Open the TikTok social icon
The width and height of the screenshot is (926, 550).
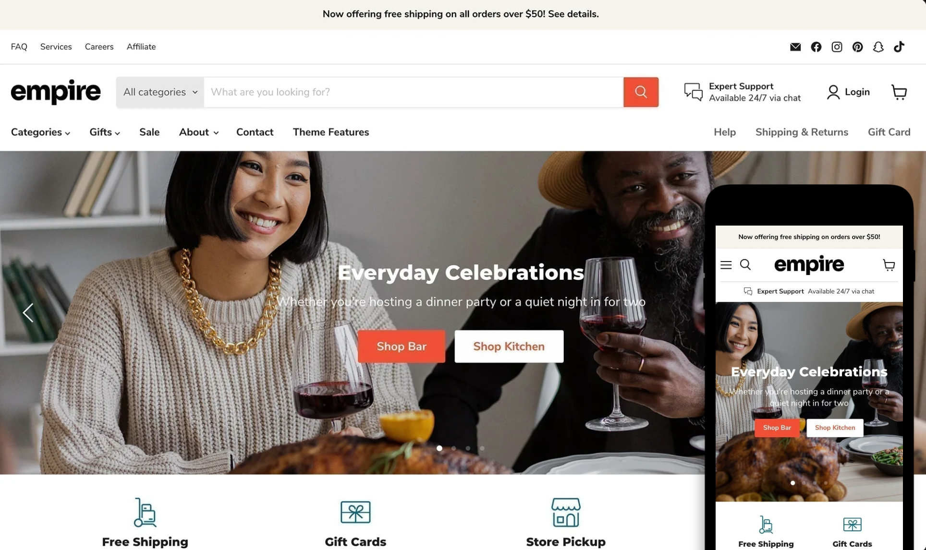[899, 47]
